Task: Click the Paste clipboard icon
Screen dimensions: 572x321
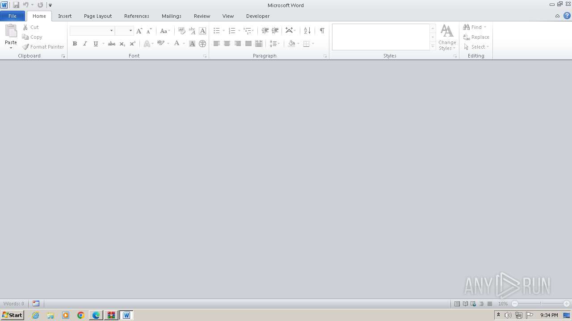Action: [11, 31]
